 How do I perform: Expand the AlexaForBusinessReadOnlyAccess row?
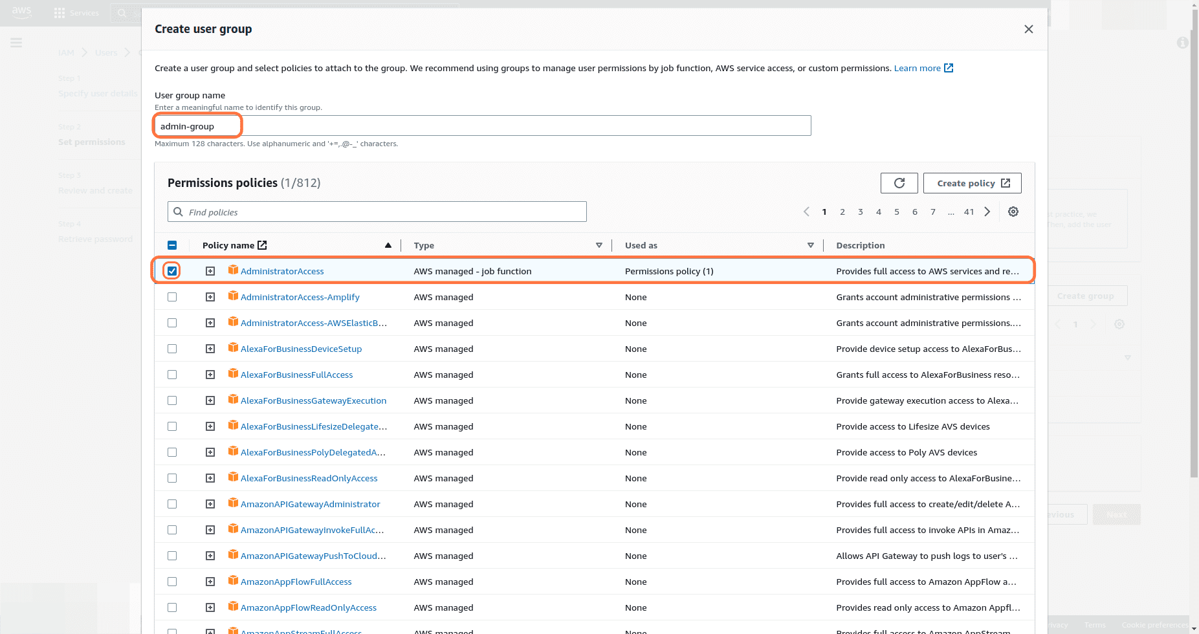[210, 478]
